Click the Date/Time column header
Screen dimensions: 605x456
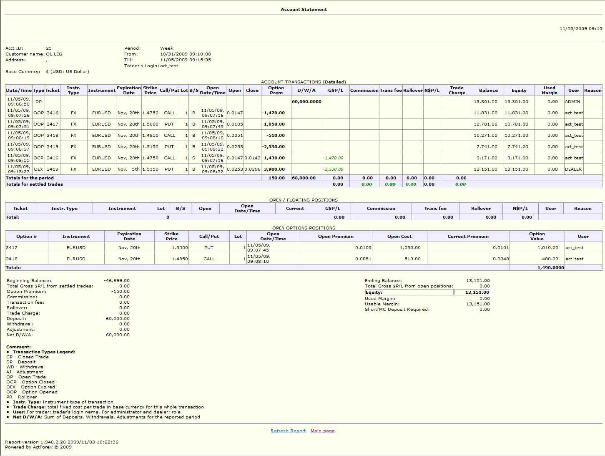click(19, 91)
